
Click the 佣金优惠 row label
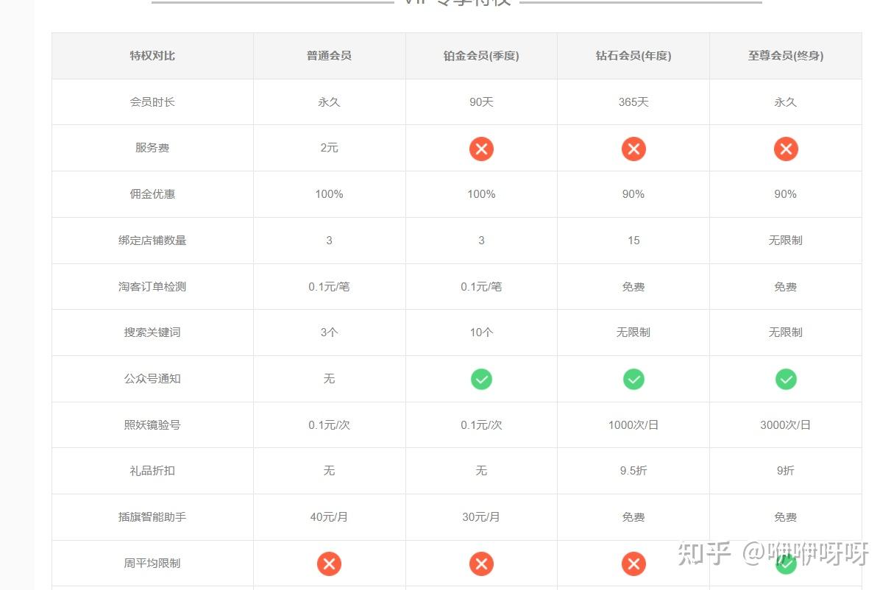tap(152, 194)
